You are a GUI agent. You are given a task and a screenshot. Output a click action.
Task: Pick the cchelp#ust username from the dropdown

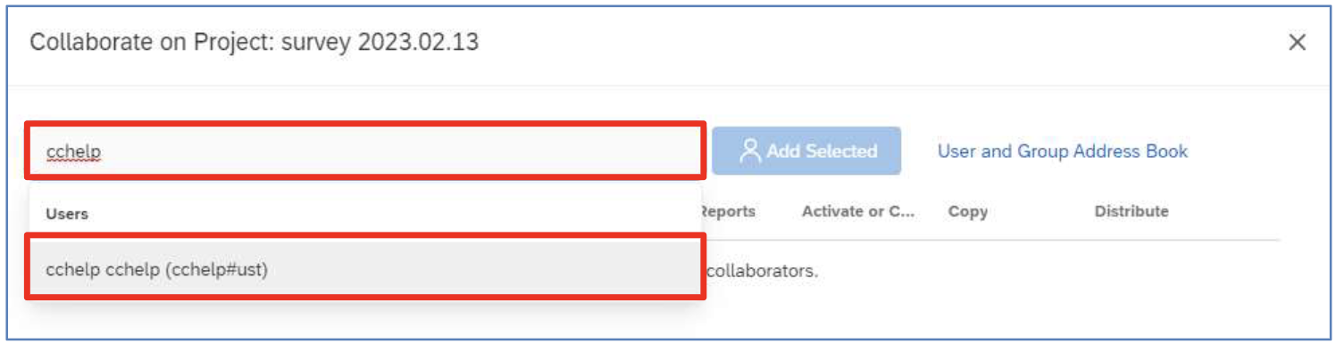(x=216, y=268)
